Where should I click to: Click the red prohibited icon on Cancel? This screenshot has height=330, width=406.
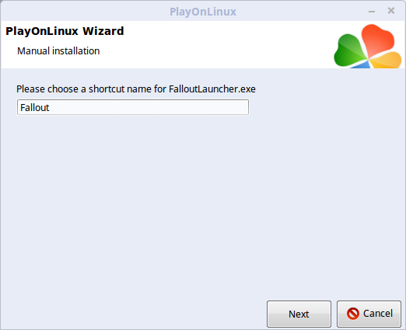[353, 314]
